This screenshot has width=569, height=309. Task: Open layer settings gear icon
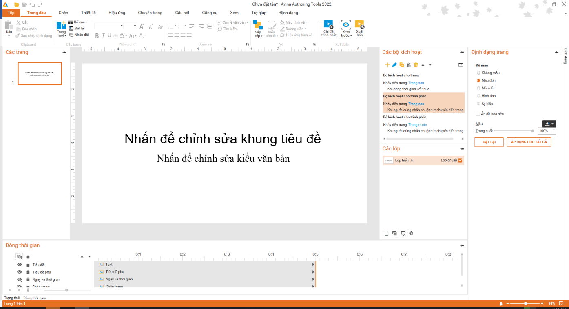coord(411,233)
